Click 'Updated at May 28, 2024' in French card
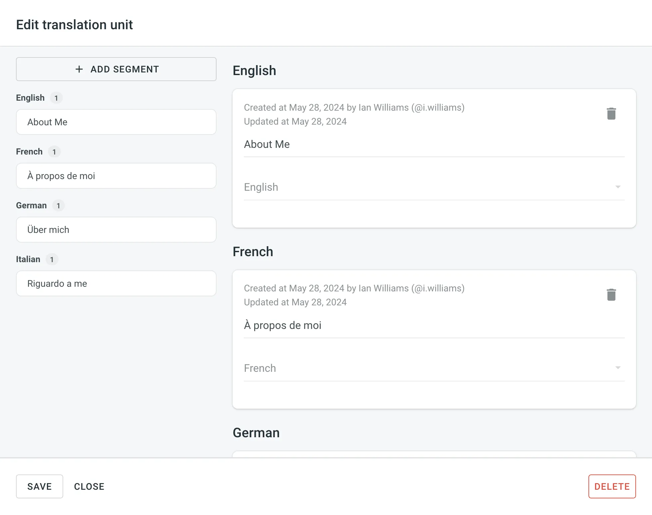The image size is (652, 515). (x=295, y=302)
